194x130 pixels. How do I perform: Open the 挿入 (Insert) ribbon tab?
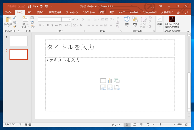[30, 13]
